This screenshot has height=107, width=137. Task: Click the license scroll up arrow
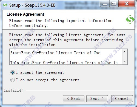coord(124,52)
